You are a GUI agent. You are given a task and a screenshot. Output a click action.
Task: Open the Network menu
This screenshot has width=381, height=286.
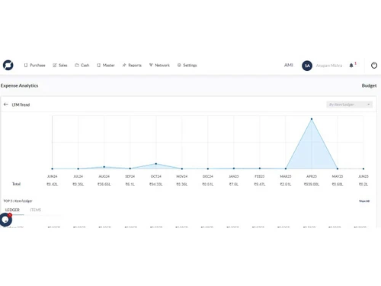click(159, 66)
